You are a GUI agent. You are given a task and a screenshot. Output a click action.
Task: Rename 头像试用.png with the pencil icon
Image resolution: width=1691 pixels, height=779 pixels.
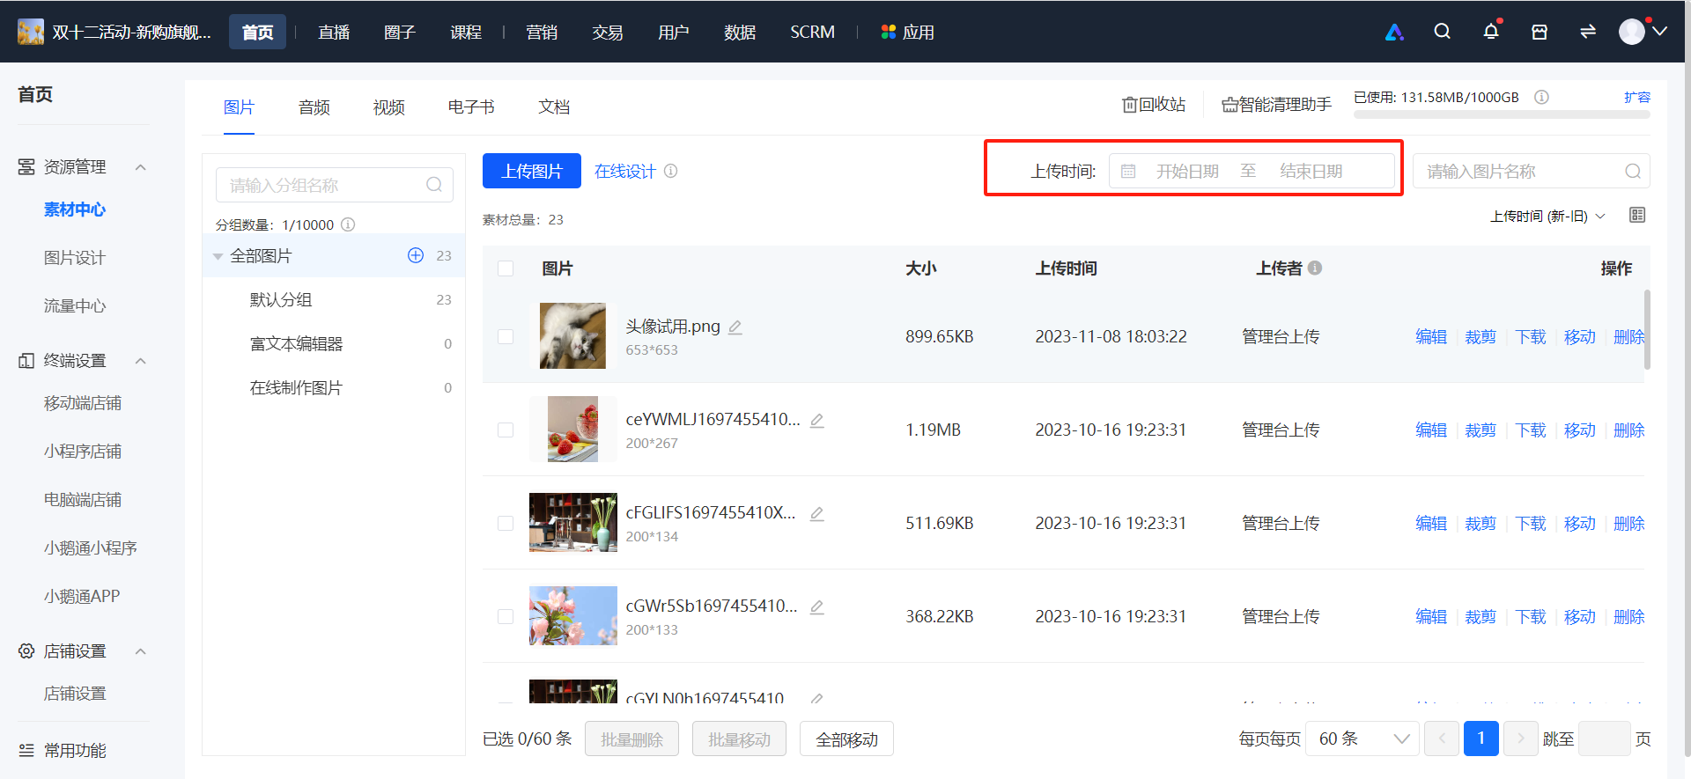point(735,327)
